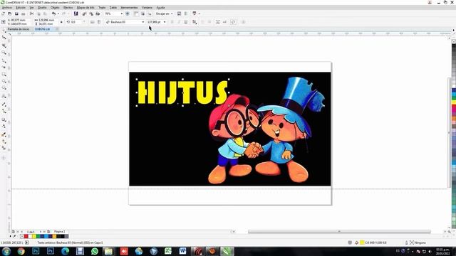Select the Pick tool in toolbox
The image size is (456, 256).
(4, 31)
